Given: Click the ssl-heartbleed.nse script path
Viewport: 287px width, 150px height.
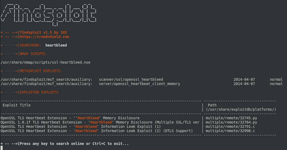Looking at the screenshot, I should [x=45, y=63].
